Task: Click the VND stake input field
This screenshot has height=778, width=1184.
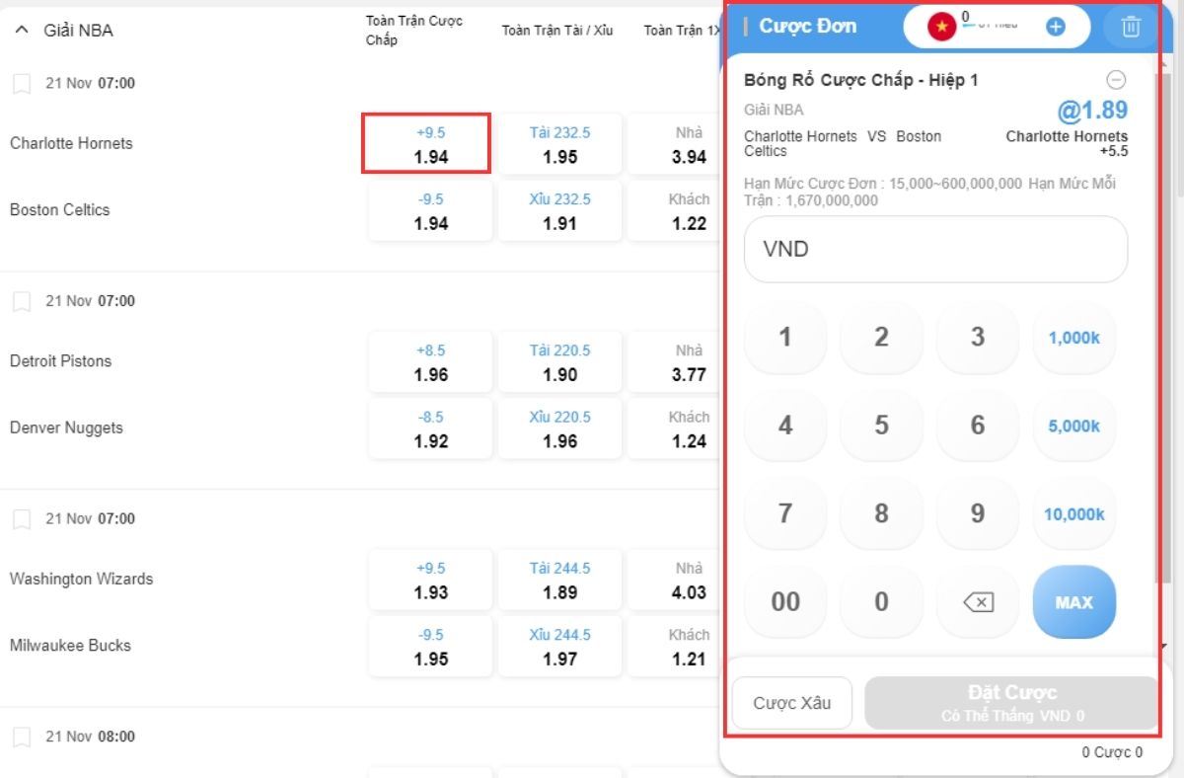Action: pyautogui.click(x=935, y=249)
